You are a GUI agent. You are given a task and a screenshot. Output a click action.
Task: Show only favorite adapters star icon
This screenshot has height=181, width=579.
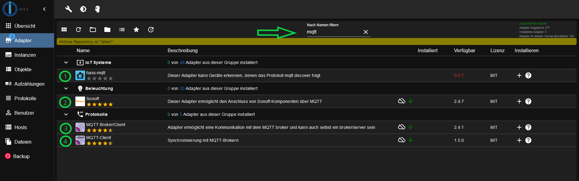click(136, 30)
